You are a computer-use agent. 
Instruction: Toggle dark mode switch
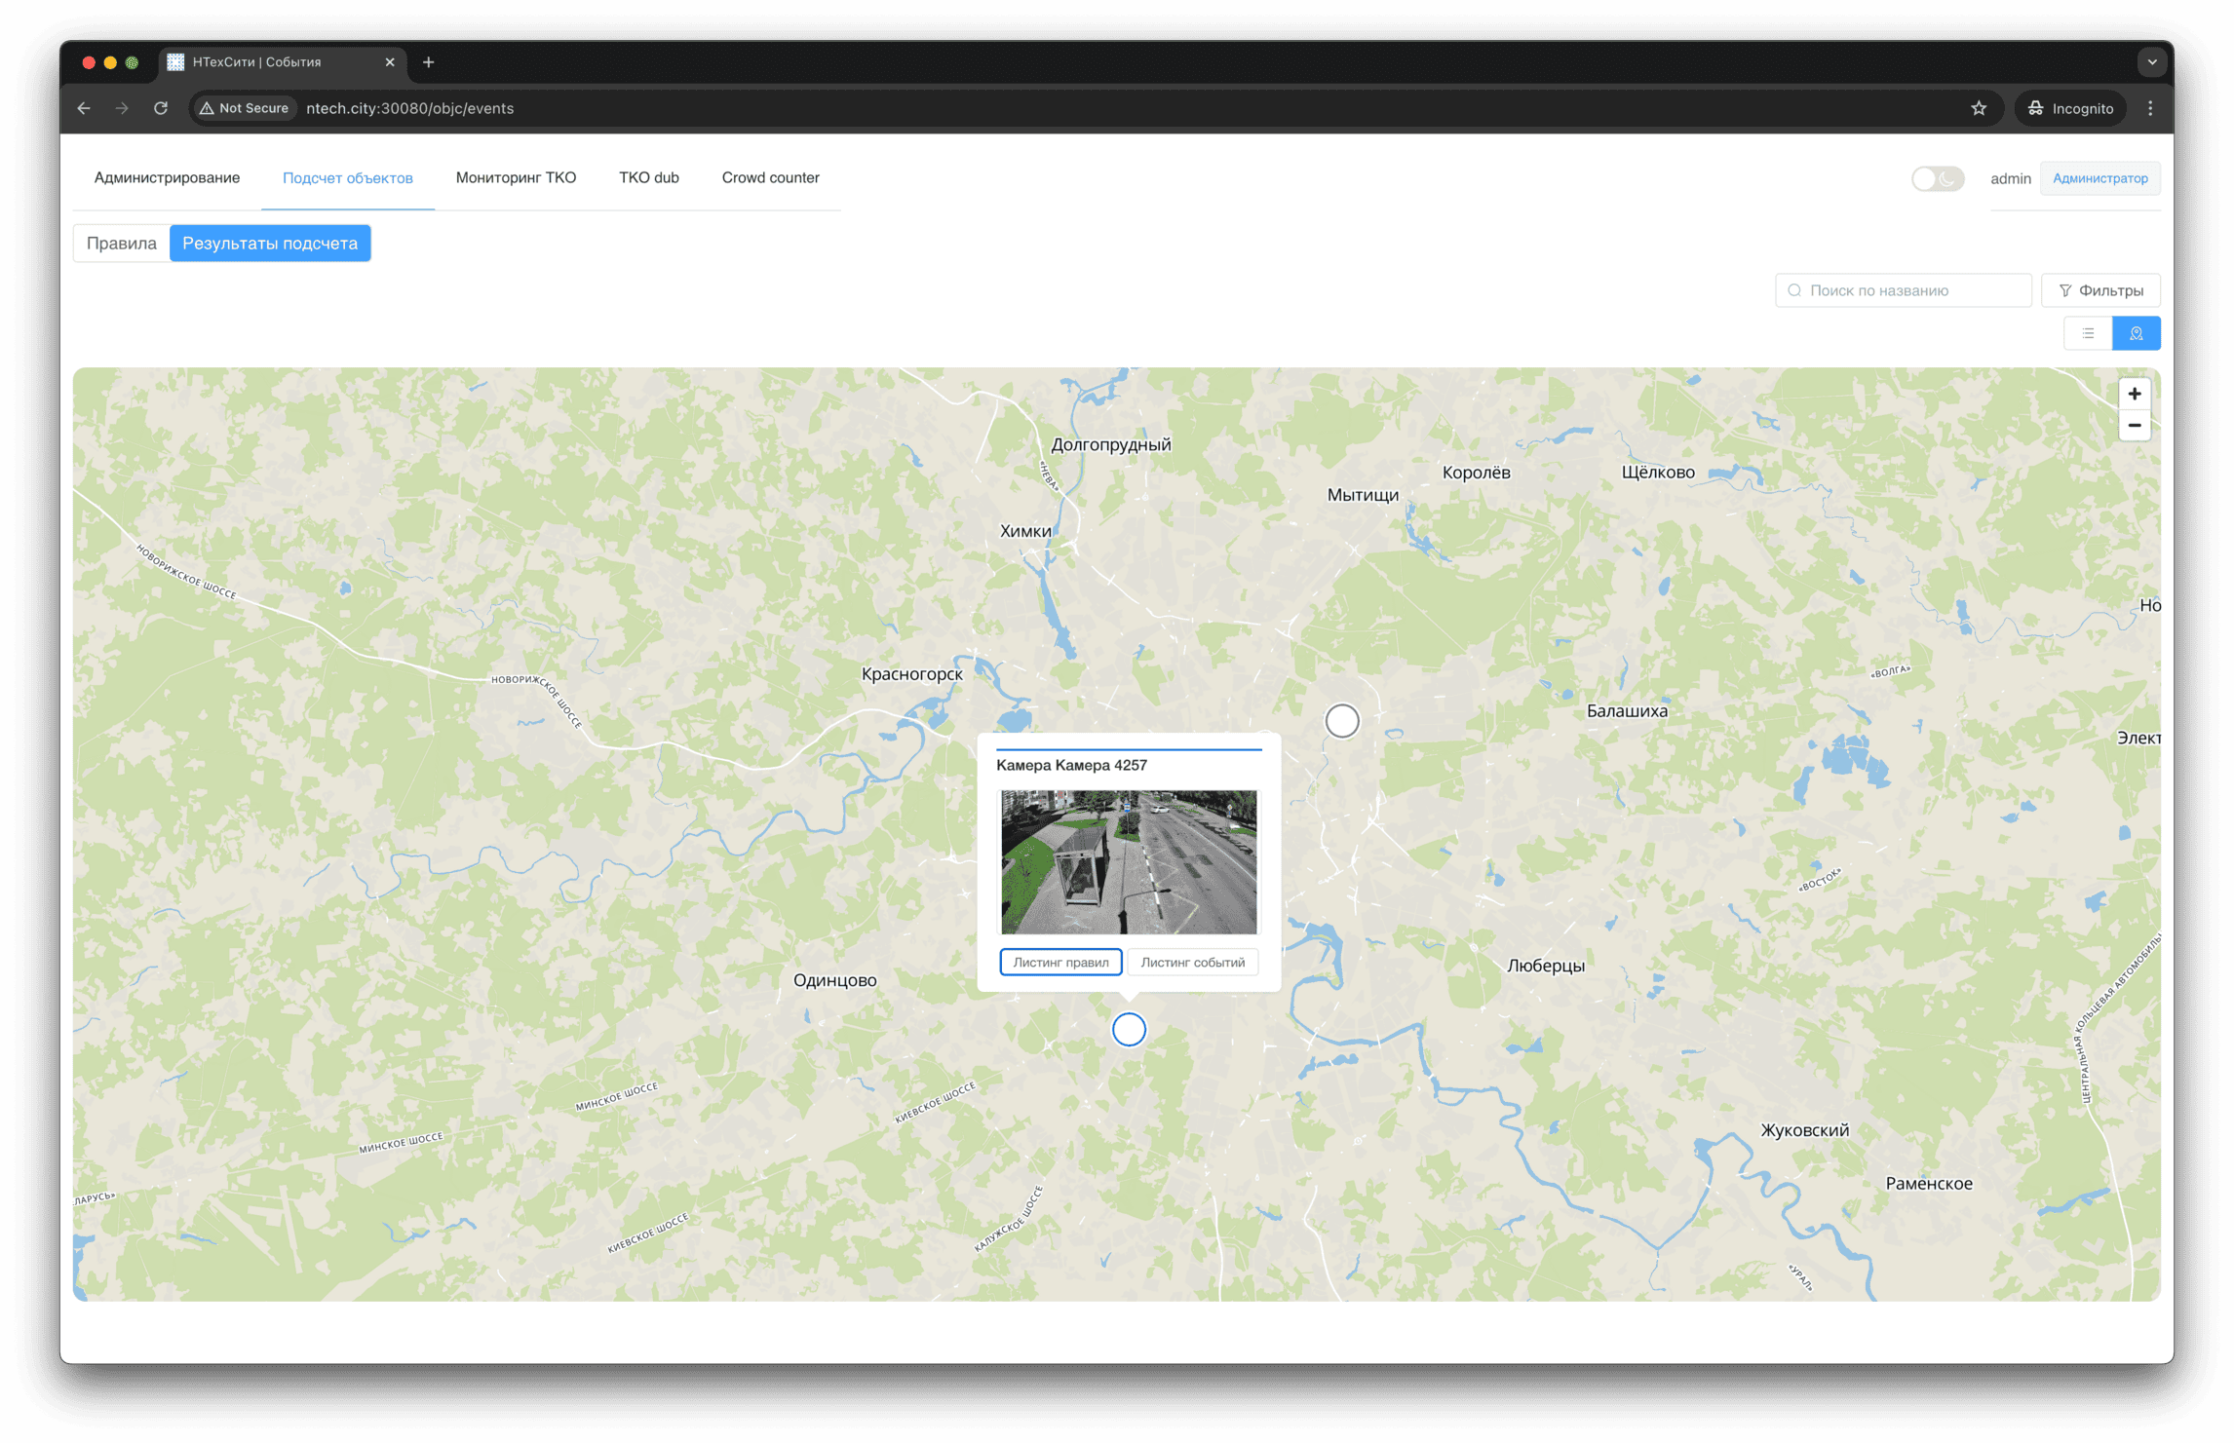1937,178
